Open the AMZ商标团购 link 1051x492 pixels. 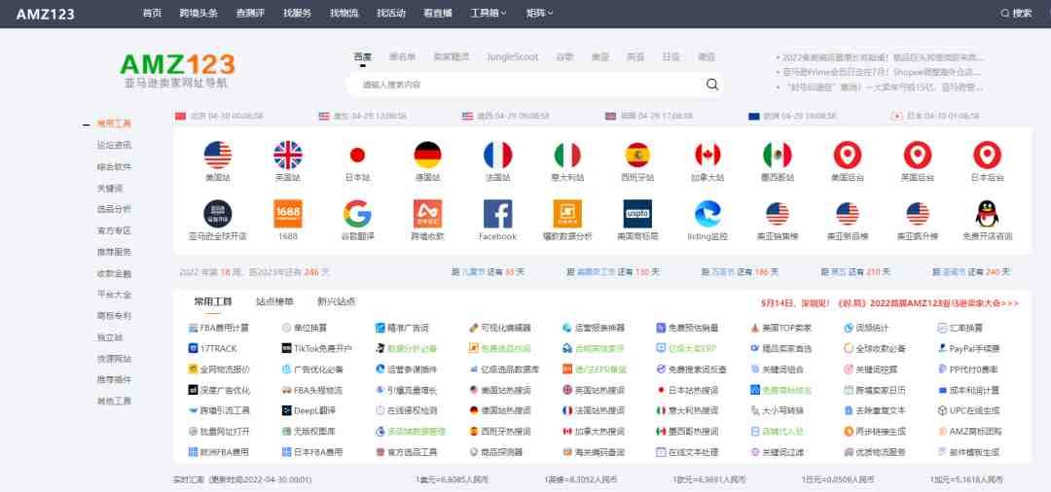point(970,431)
